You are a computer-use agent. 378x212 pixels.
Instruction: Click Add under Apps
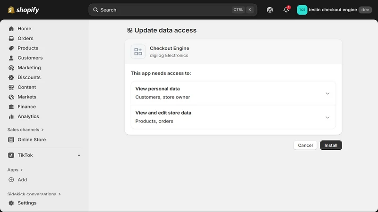(x=22, y=180)
